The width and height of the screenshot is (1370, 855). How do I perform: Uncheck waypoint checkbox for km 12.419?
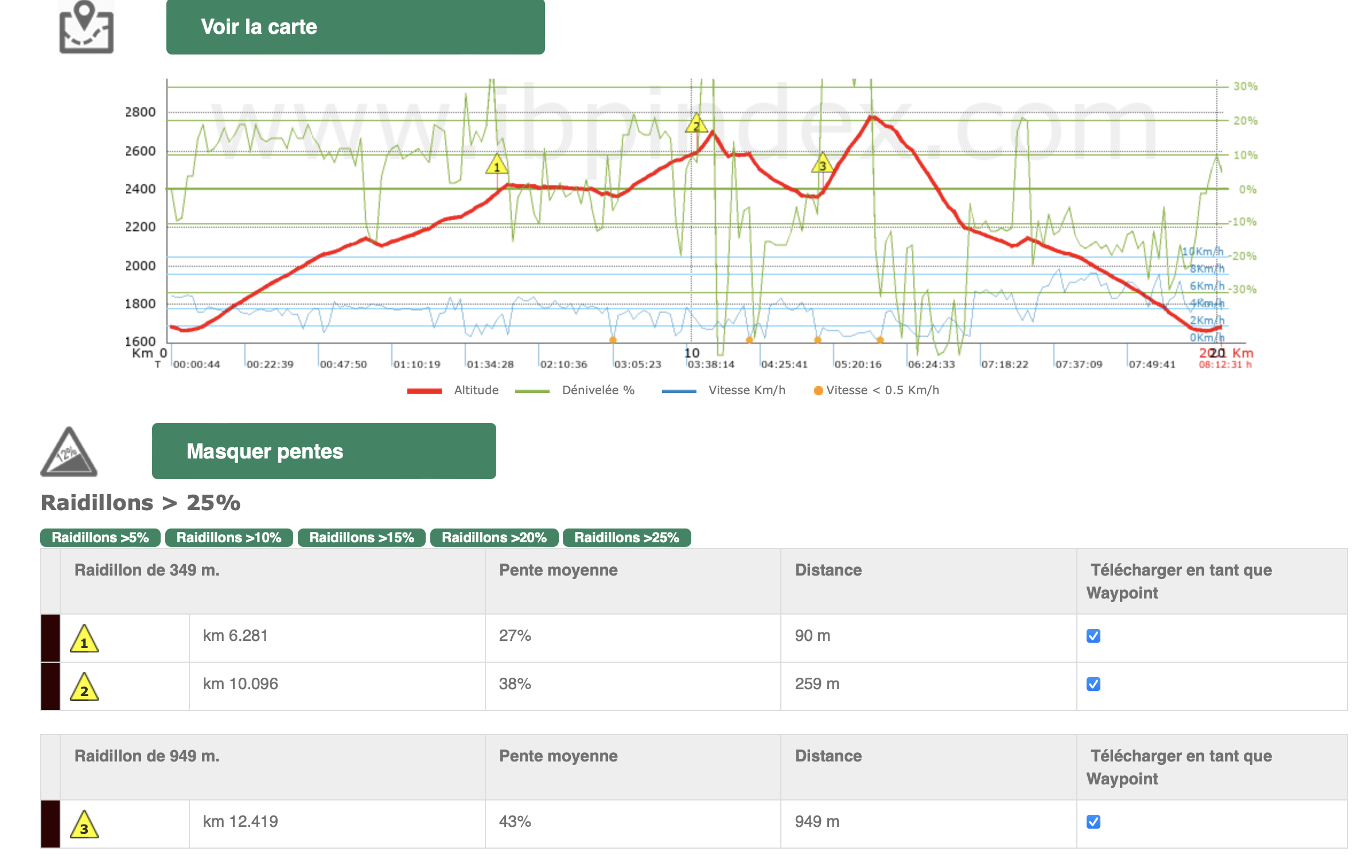[1093, 822]
